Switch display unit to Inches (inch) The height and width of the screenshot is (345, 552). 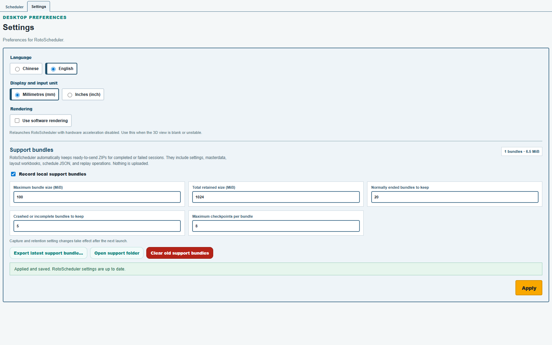83,95
